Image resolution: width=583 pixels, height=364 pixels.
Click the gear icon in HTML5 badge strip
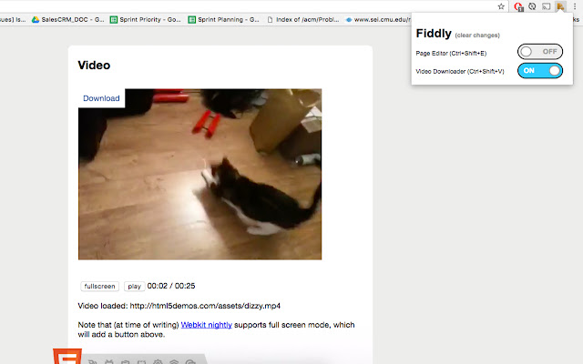pos(158,361)
